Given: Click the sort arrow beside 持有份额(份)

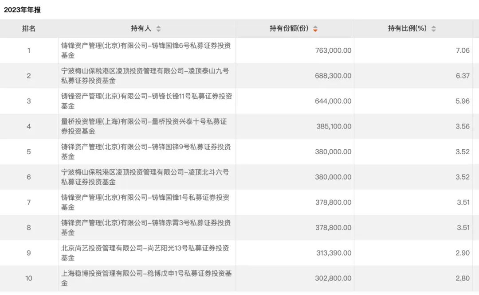Looking at the screenshot, I should click(315, 29).
